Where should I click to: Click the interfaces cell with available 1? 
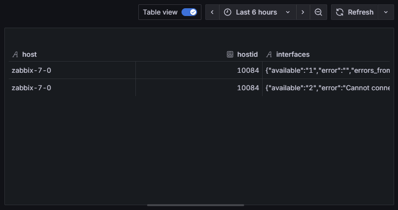click(x=328, y=70)
